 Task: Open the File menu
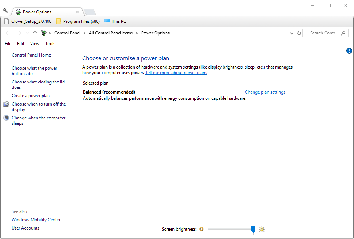(x=8, y=44)
